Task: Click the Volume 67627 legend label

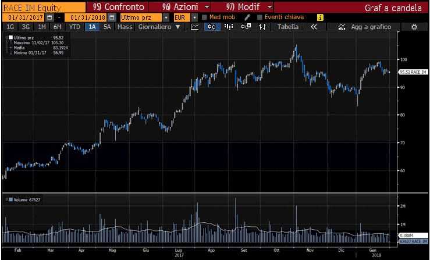Action: pyautogui.click(x=27, y=200)
